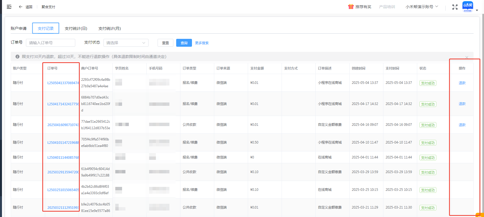Open the 更多搜索 link

tap(202, 43)
